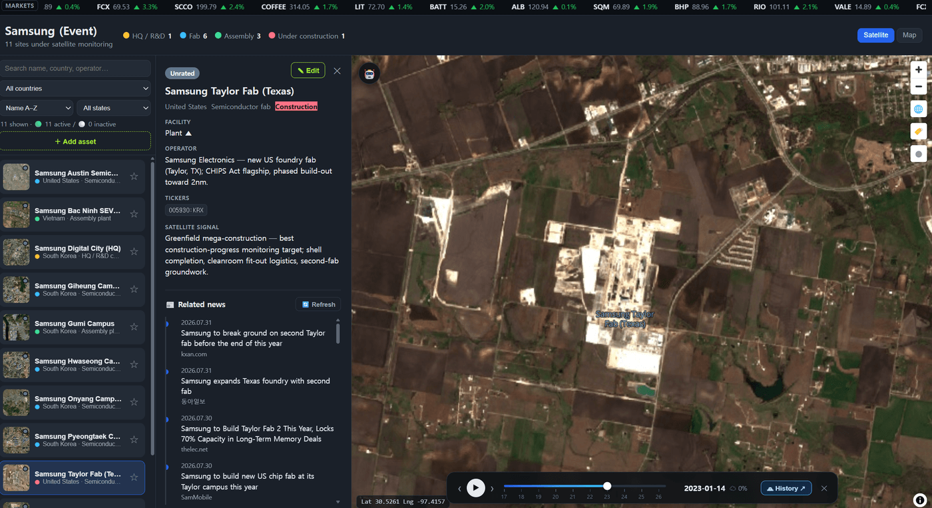Image resolution: width=932 pixels, height=508 pixels.
Task: Switch to Satellite view
Action: [875, 35]
